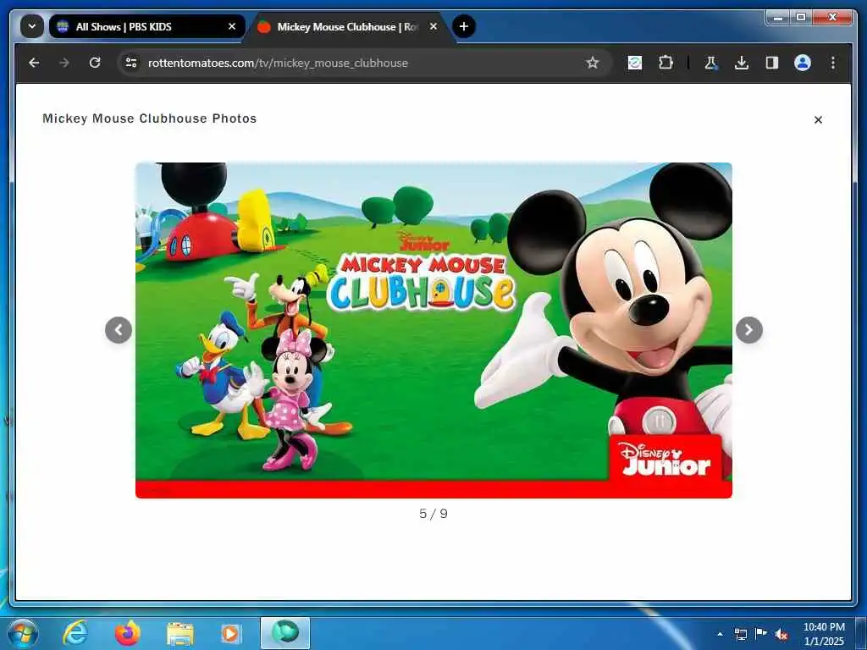Click the muted volume tray icon

point(781,634)
